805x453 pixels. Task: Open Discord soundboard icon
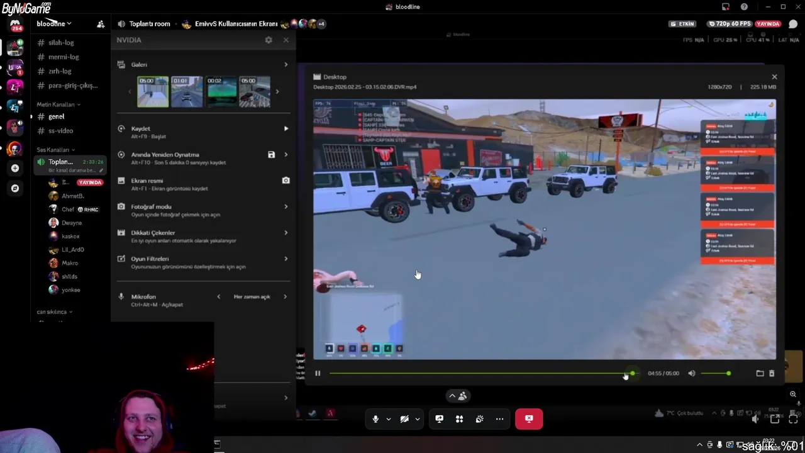[x=479, y=419]
